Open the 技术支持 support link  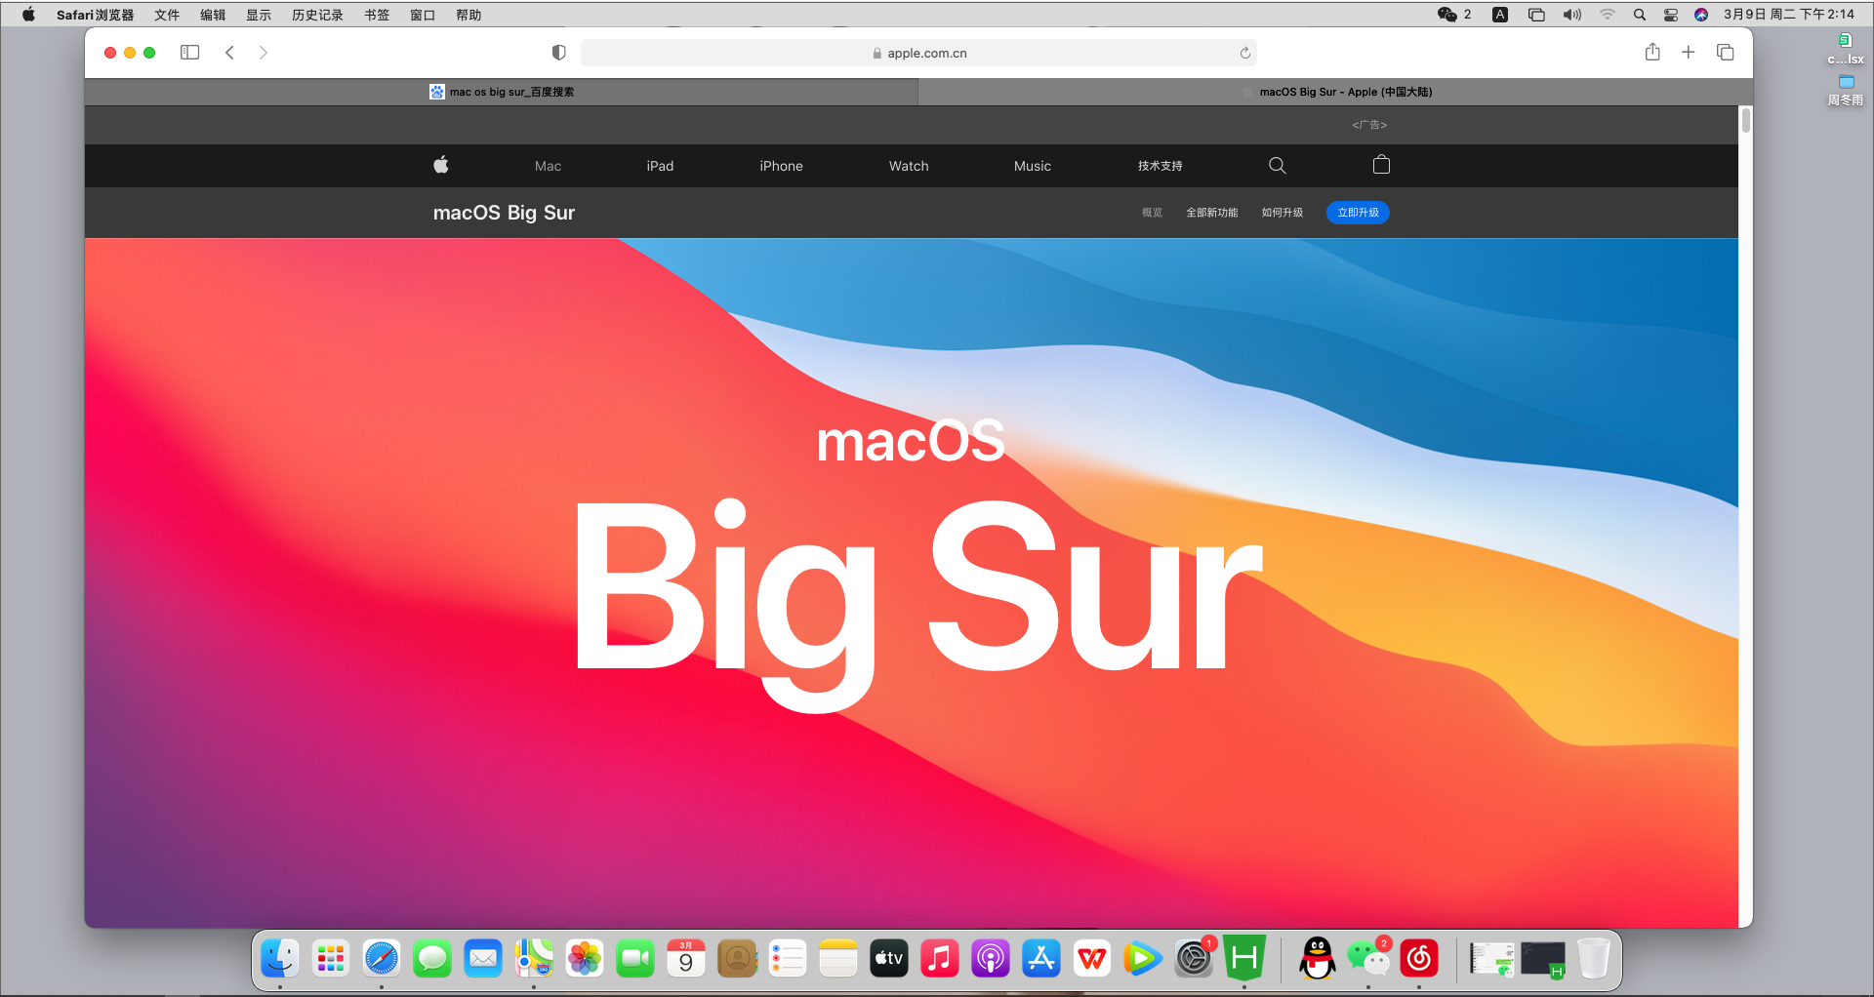pyautogui.click(x=1160, y=166)
